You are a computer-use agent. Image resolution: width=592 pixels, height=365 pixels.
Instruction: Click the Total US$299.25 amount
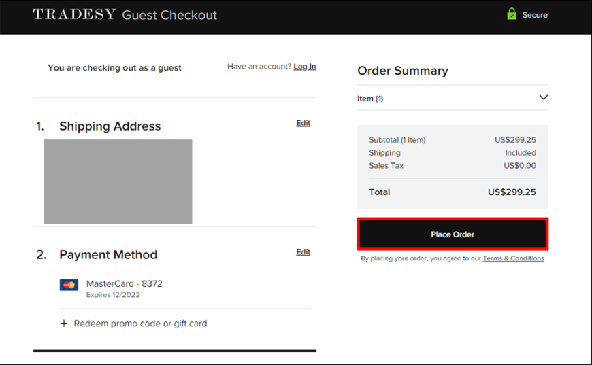(512, 192)
